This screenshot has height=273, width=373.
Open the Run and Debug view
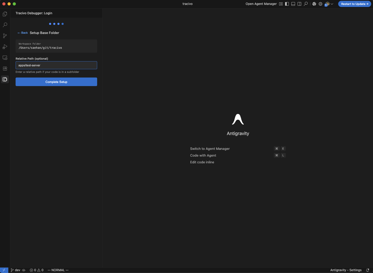pyautogui.click(x=5, y=47)
